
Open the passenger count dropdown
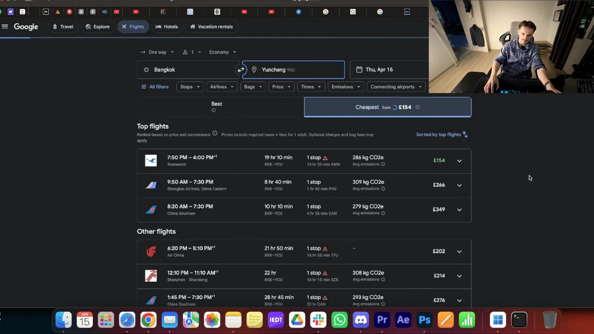click(192, 52)
